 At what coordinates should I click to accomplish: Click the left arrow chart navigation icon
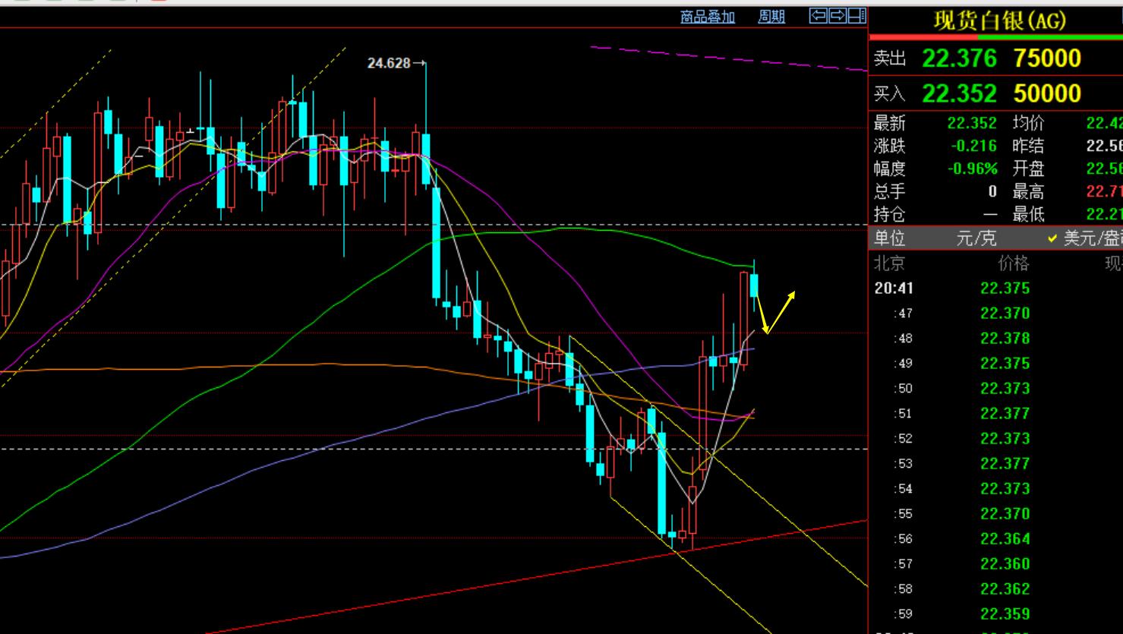click(x=818, y=15)
